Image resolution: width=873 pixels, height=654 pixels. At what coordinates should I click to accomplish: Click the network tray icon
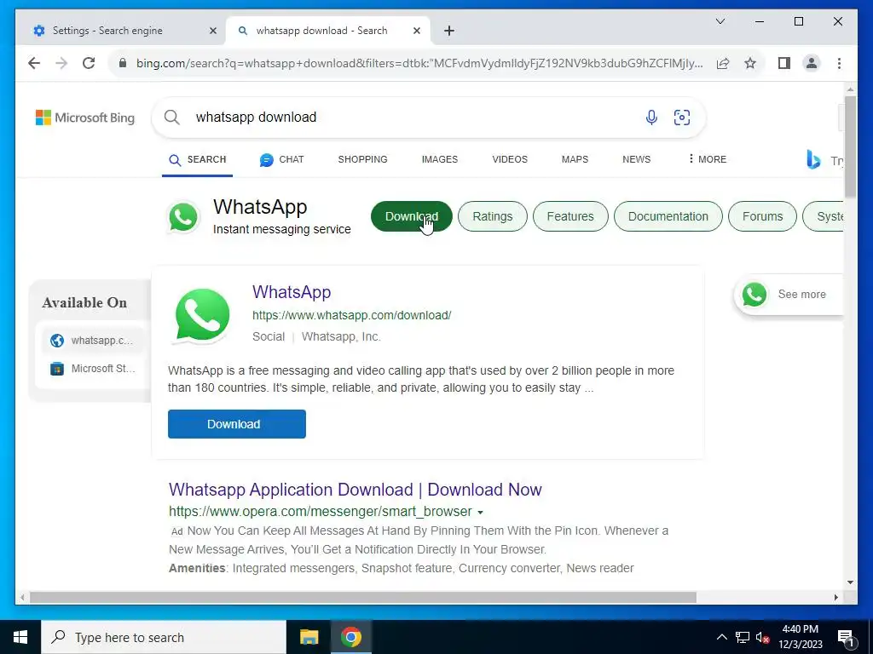tap(743, 637)
